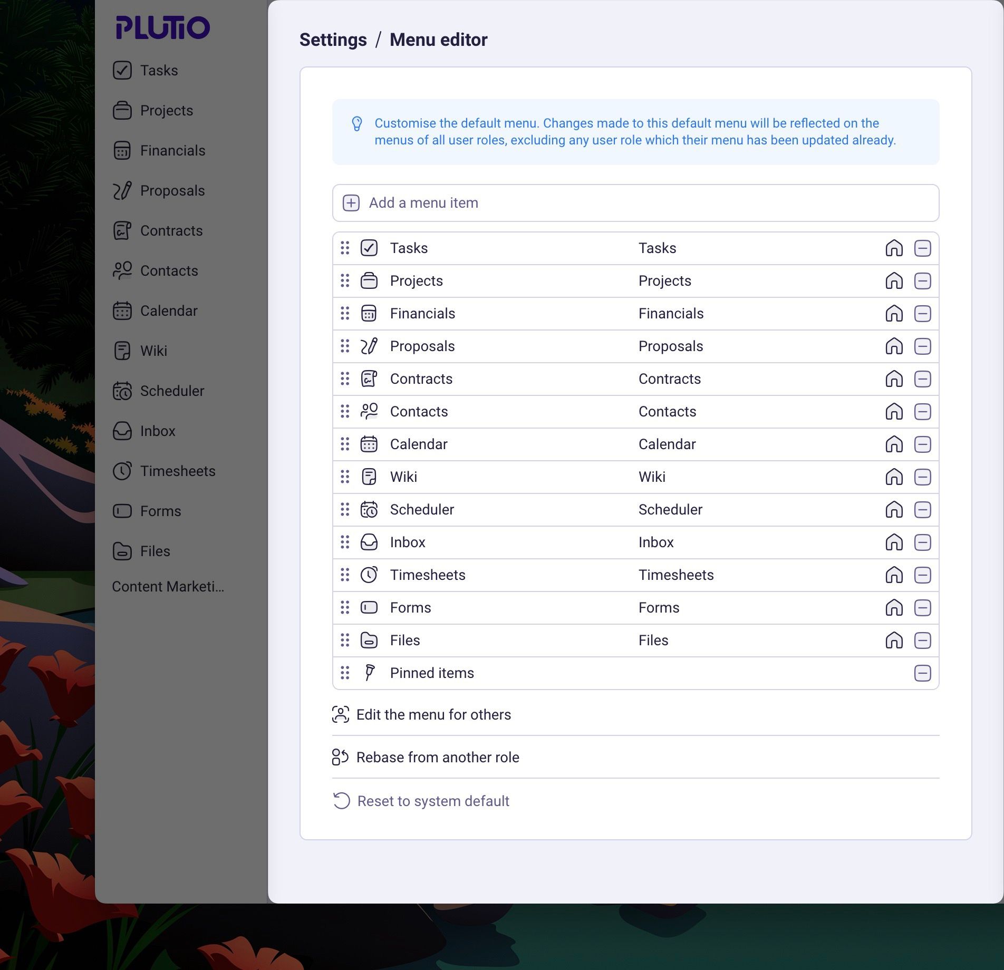Open the Scheduler clock-calendar icon

[123, 391]
